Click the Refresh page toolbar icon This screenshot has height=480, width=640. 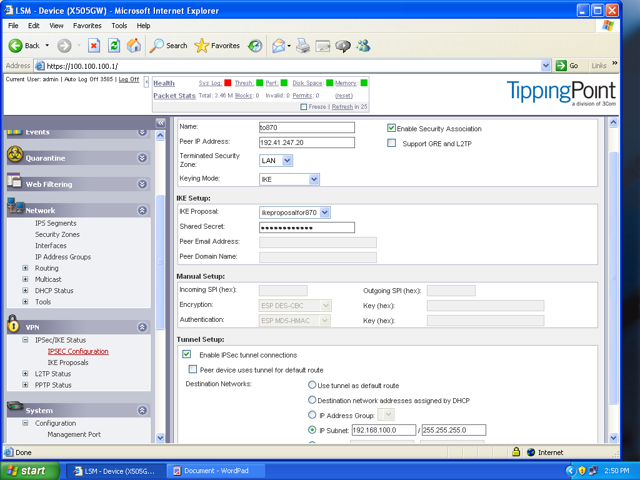[114, 46]
